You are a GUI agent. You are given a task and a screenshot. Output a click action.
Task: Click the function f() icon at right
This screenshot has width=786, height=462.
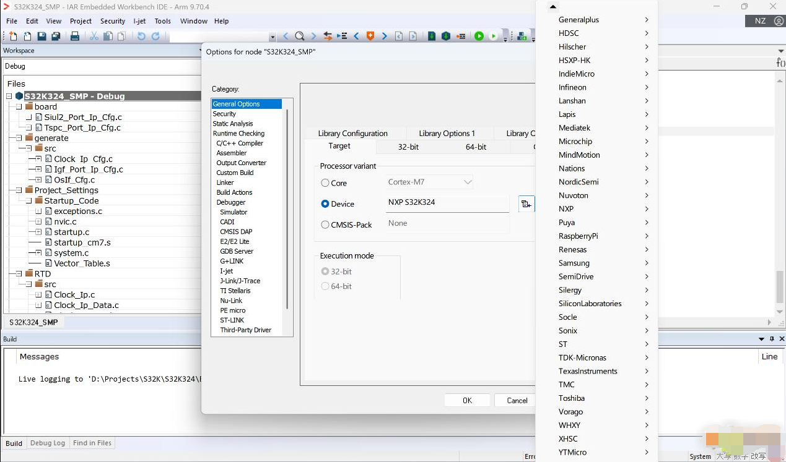(780, 63)
